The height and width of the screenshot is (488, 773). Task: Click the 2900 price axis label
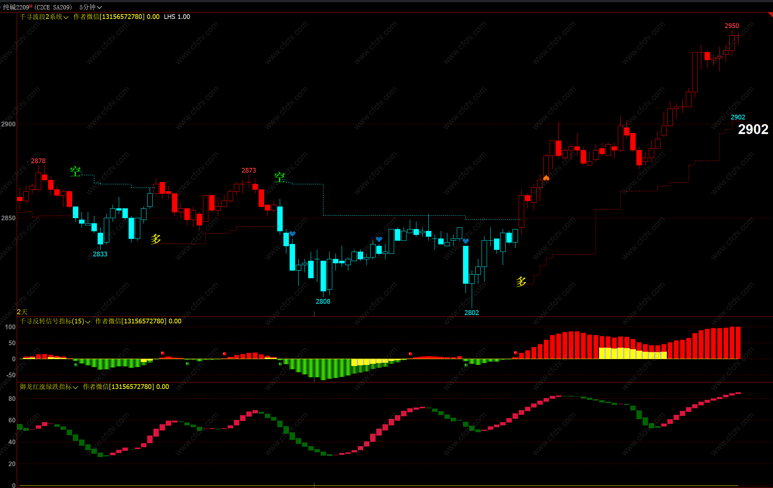click(8, 124)
